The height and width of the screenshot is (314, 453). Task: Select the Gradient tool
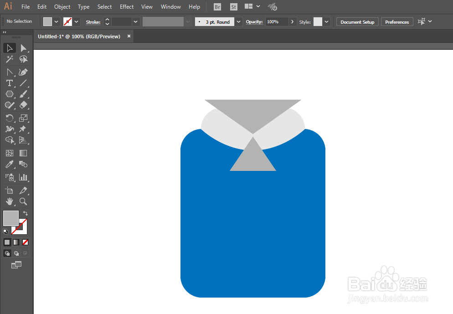point(23,153)
